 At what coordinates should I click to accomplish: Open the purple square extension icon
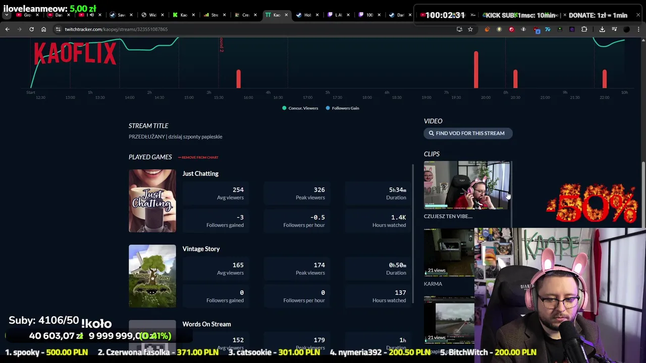(572, 29)
